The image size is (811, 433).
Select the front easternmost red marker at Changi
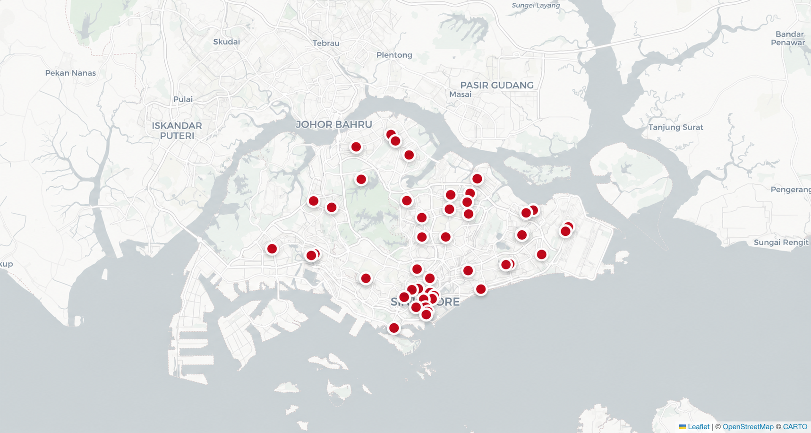pyautogui.click(x=565, y=231)
